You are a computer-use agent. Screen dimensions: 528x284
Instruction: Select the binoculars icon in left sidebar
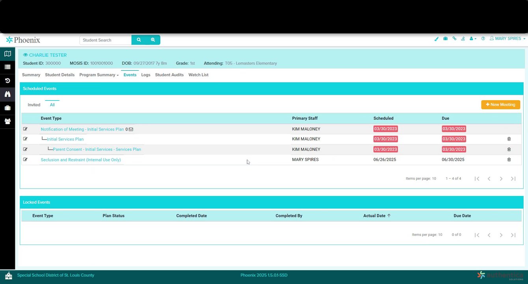7,94
